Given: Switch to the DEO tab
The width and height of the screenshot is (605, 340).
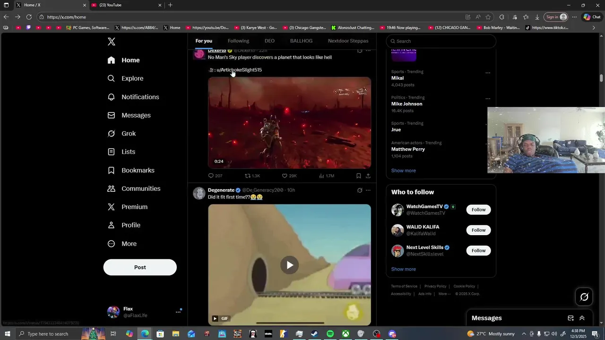Looking at the screenshot, I should coord(269,41).
